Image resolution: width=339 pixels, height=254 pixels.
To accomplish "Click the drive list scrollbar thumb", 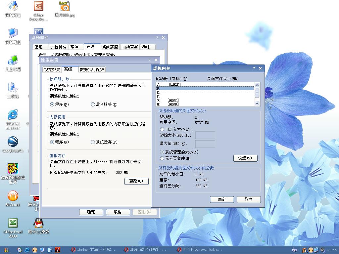I will tap(257, 93).
